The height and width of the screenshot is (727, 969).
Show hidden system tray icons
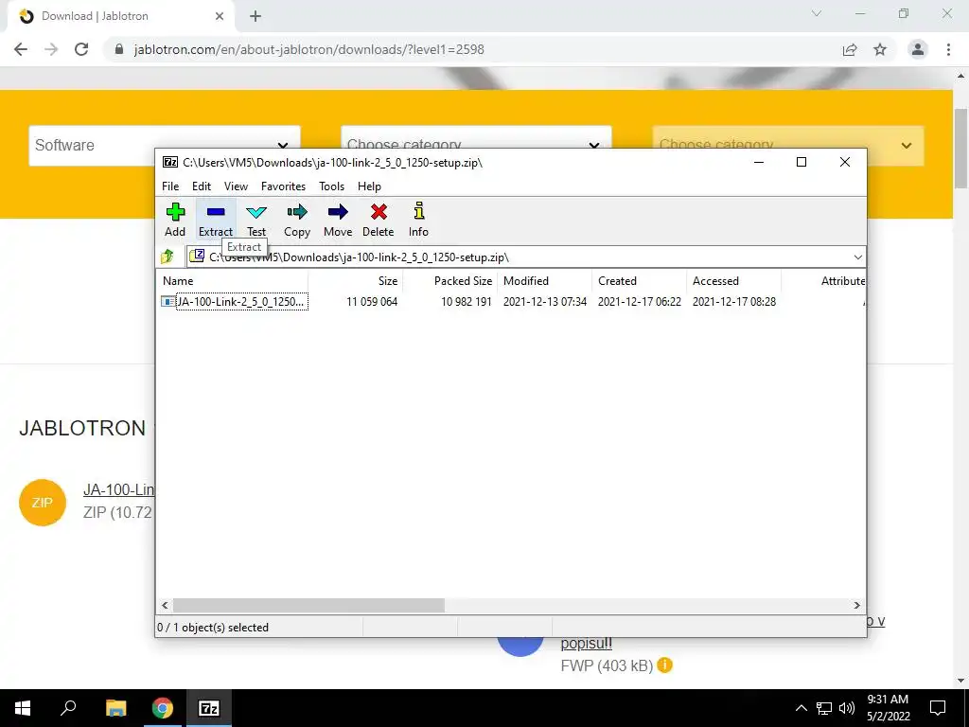(801, 708)
